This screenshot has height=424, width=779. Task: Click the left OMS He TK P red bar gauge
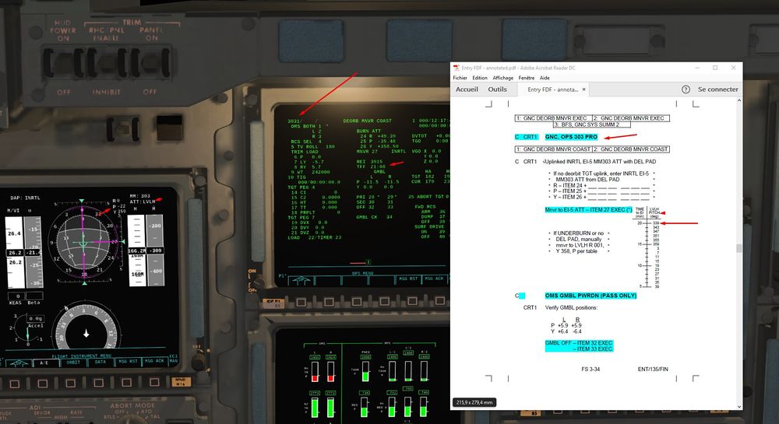pos(315,372)
